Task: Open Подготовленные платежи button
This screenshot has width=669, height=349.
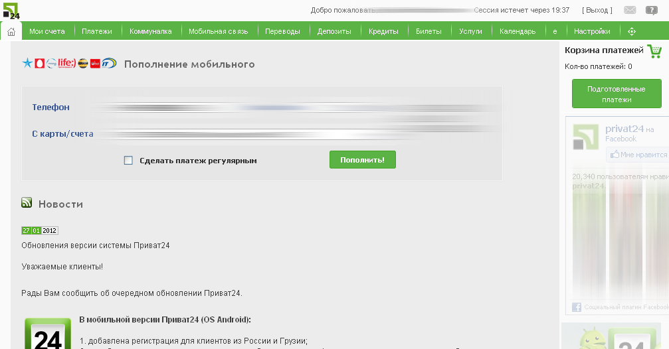Action: click(617, 94)
